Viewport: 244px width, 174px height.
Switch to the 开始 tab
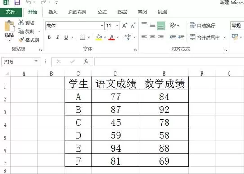[x=33, y=12]
